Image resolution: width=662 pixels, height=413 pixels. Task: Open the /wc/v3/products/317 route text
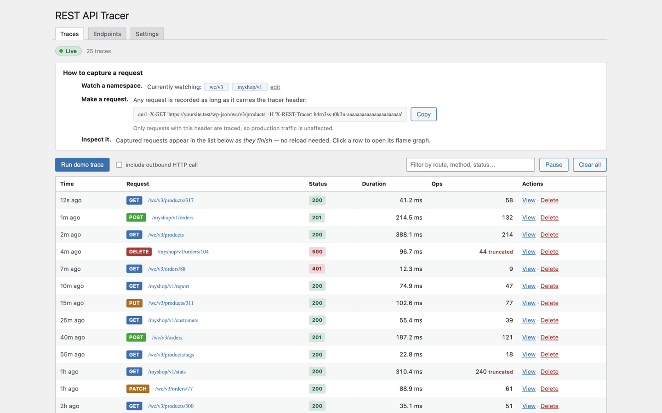coord(171,201)
